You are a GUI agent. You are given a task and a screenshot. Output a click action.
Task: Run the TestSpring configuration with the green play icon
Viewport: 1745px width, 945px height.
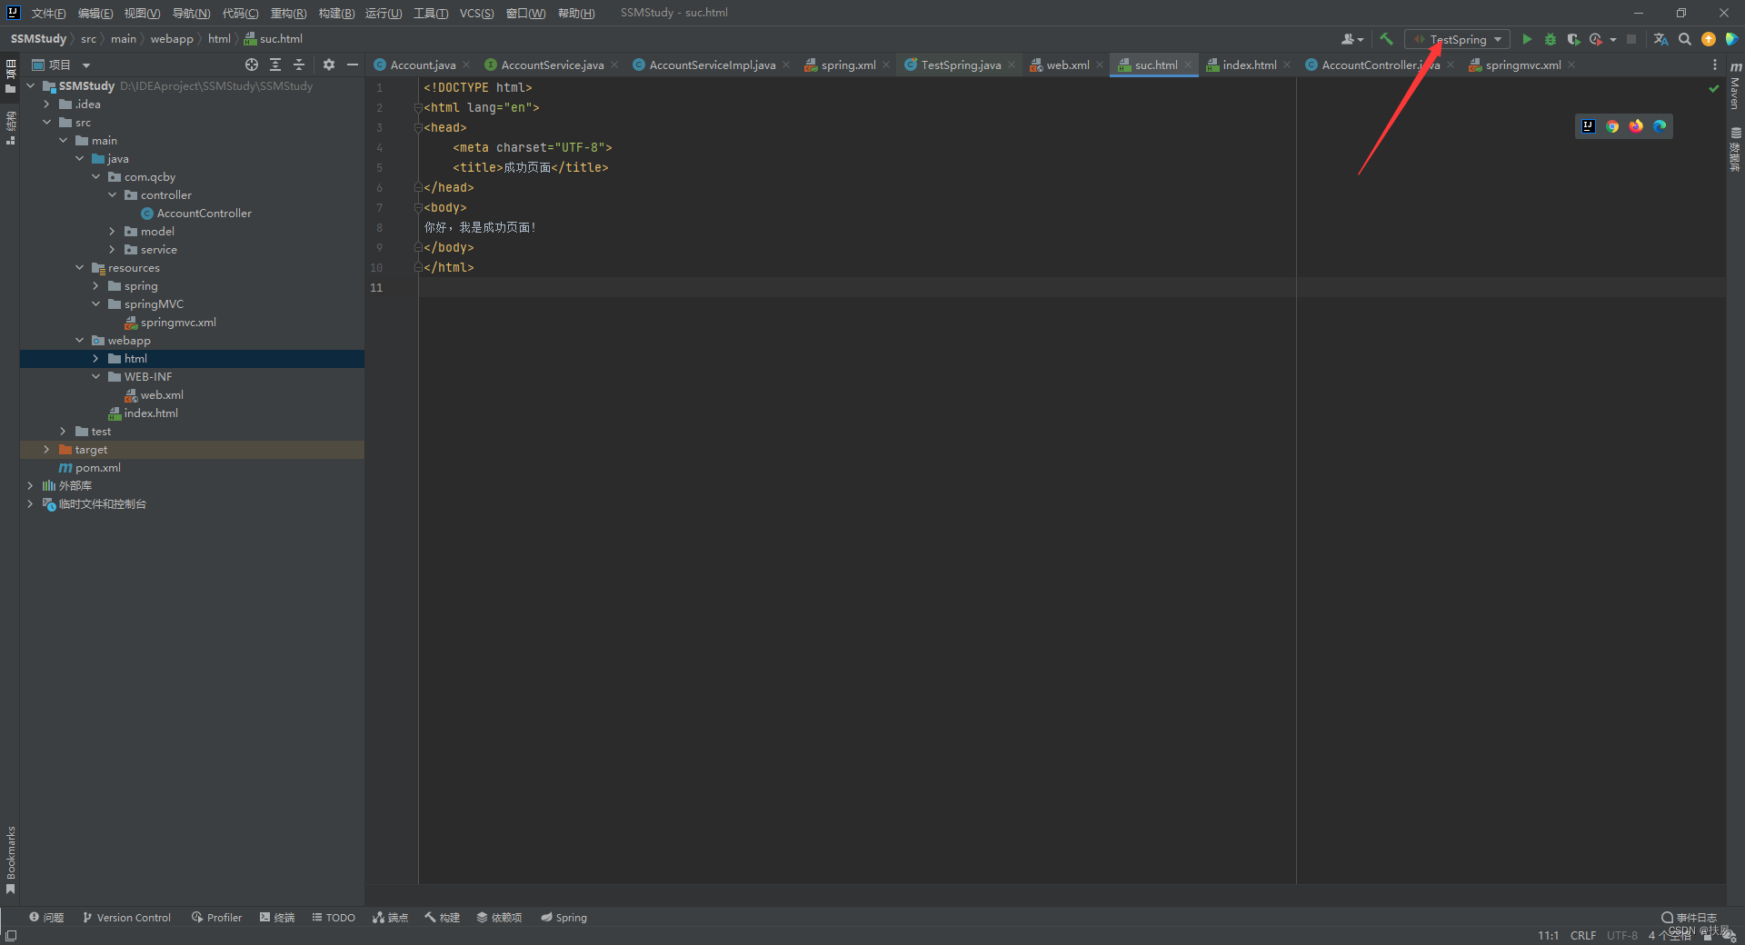point(1527,39)
